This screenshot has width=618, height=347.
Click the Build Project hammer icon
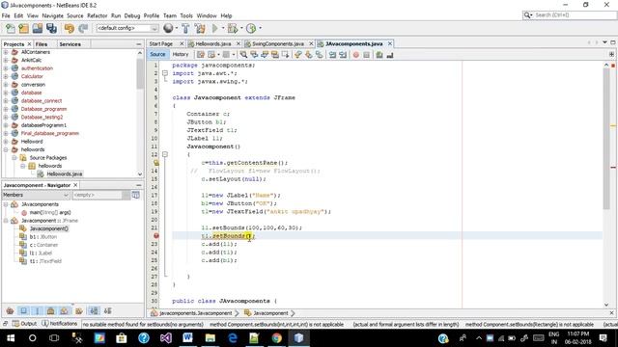(x=185, y=28)
